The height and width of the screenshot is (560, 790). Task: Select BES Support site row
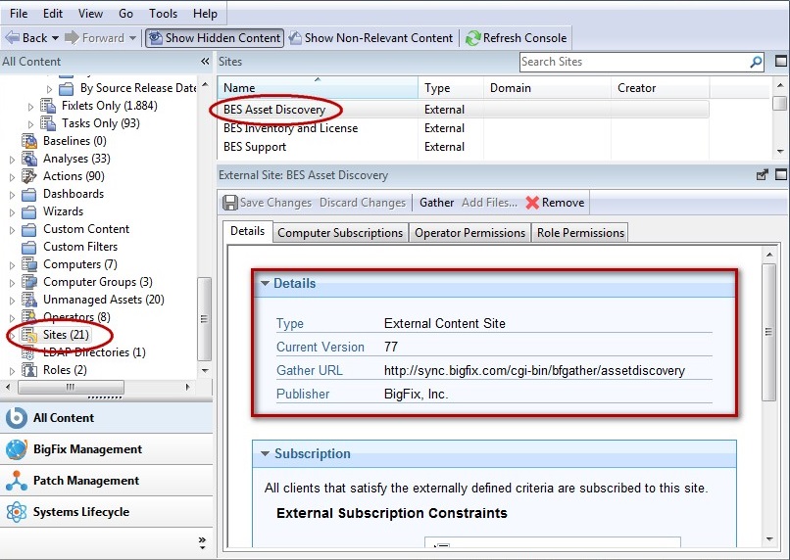point(464,147)
